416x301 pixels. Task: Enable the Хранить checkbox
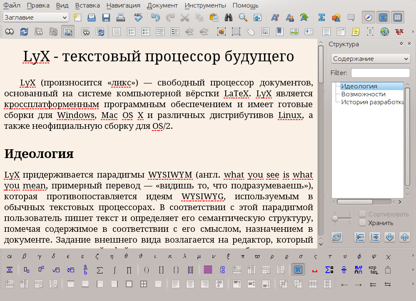(361, 223)
